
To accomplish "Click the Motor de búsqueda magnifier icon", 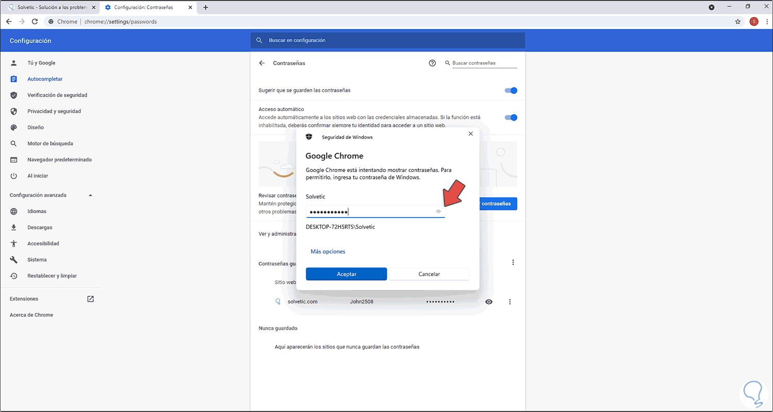I will [x=14, y=144].
